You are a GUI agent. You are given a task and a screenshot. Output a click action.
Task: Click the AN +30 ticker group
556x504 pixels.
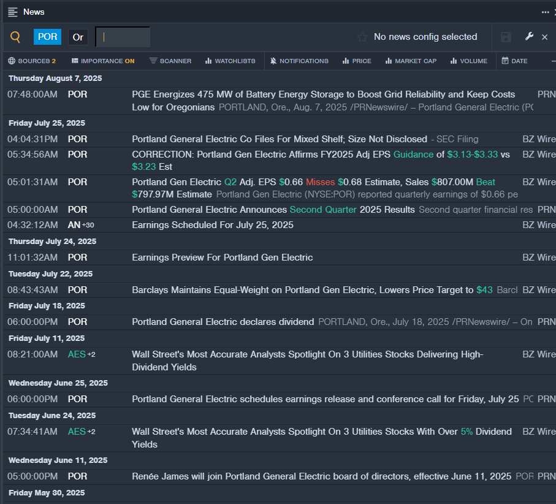click(81, 225)
